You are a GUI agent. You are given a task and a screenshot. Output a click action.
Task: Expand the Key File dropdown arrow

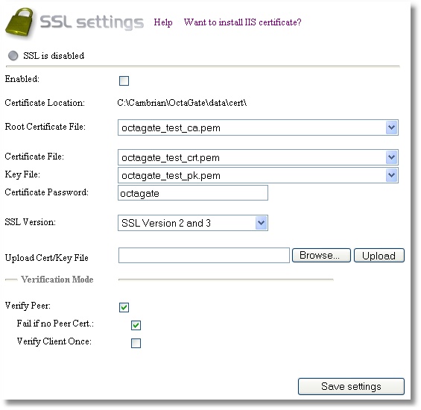[x=391, y=175]
